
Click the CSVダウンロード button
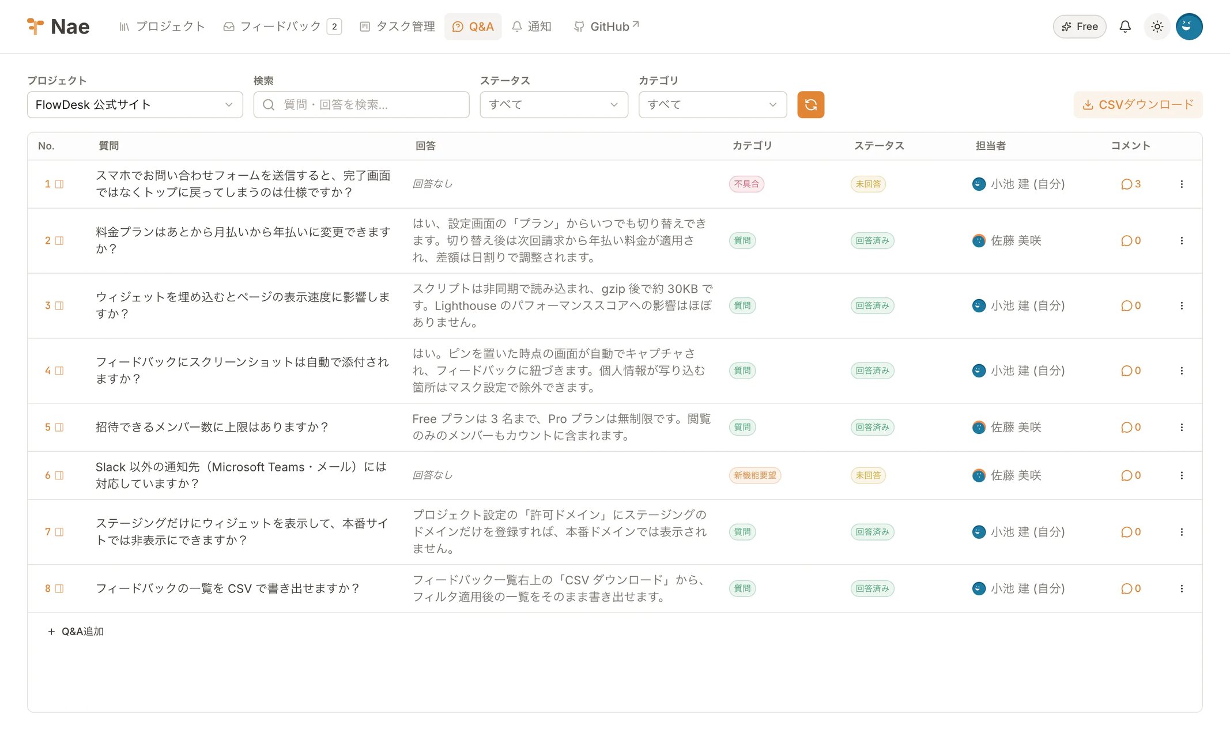pos(1138,104)
